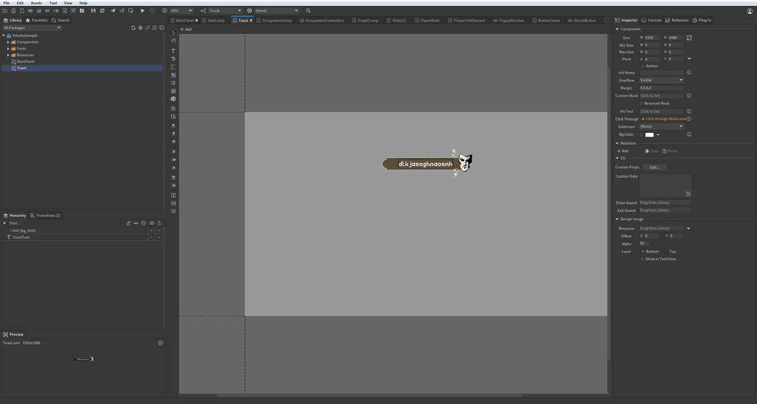Toggle Reversed Mask checkbox
The width and height of the screenshot is (757, 404).
pyautogui.click(x=642, y=103)
